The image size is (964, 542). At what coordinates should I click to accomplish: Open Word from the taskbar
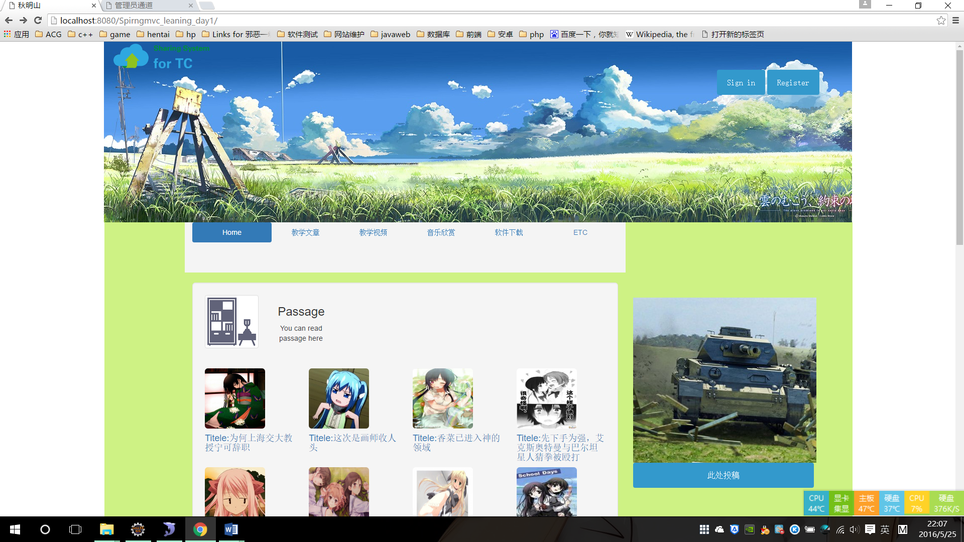(x=231, y=529)
